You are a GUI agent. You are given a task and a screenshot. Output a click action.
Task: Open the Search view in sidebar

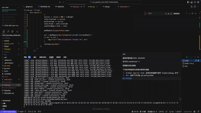pyautogui.click(x=8, y=32)
